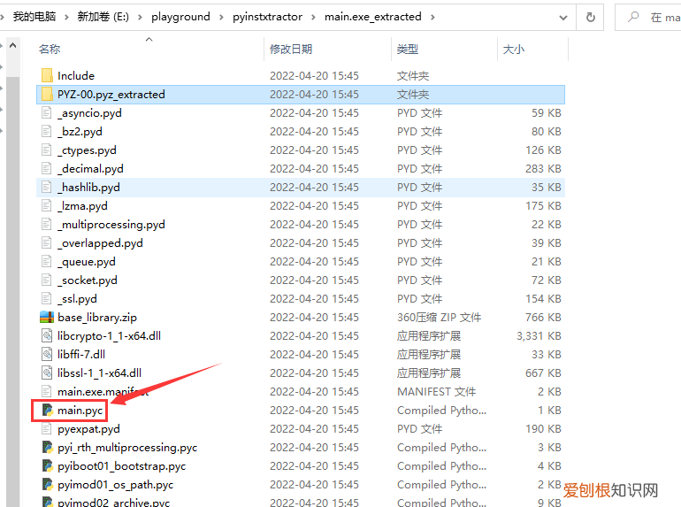Expand the chevron after playground breadcrumb
The image size is (681, 507).
[x=220, y=17]
